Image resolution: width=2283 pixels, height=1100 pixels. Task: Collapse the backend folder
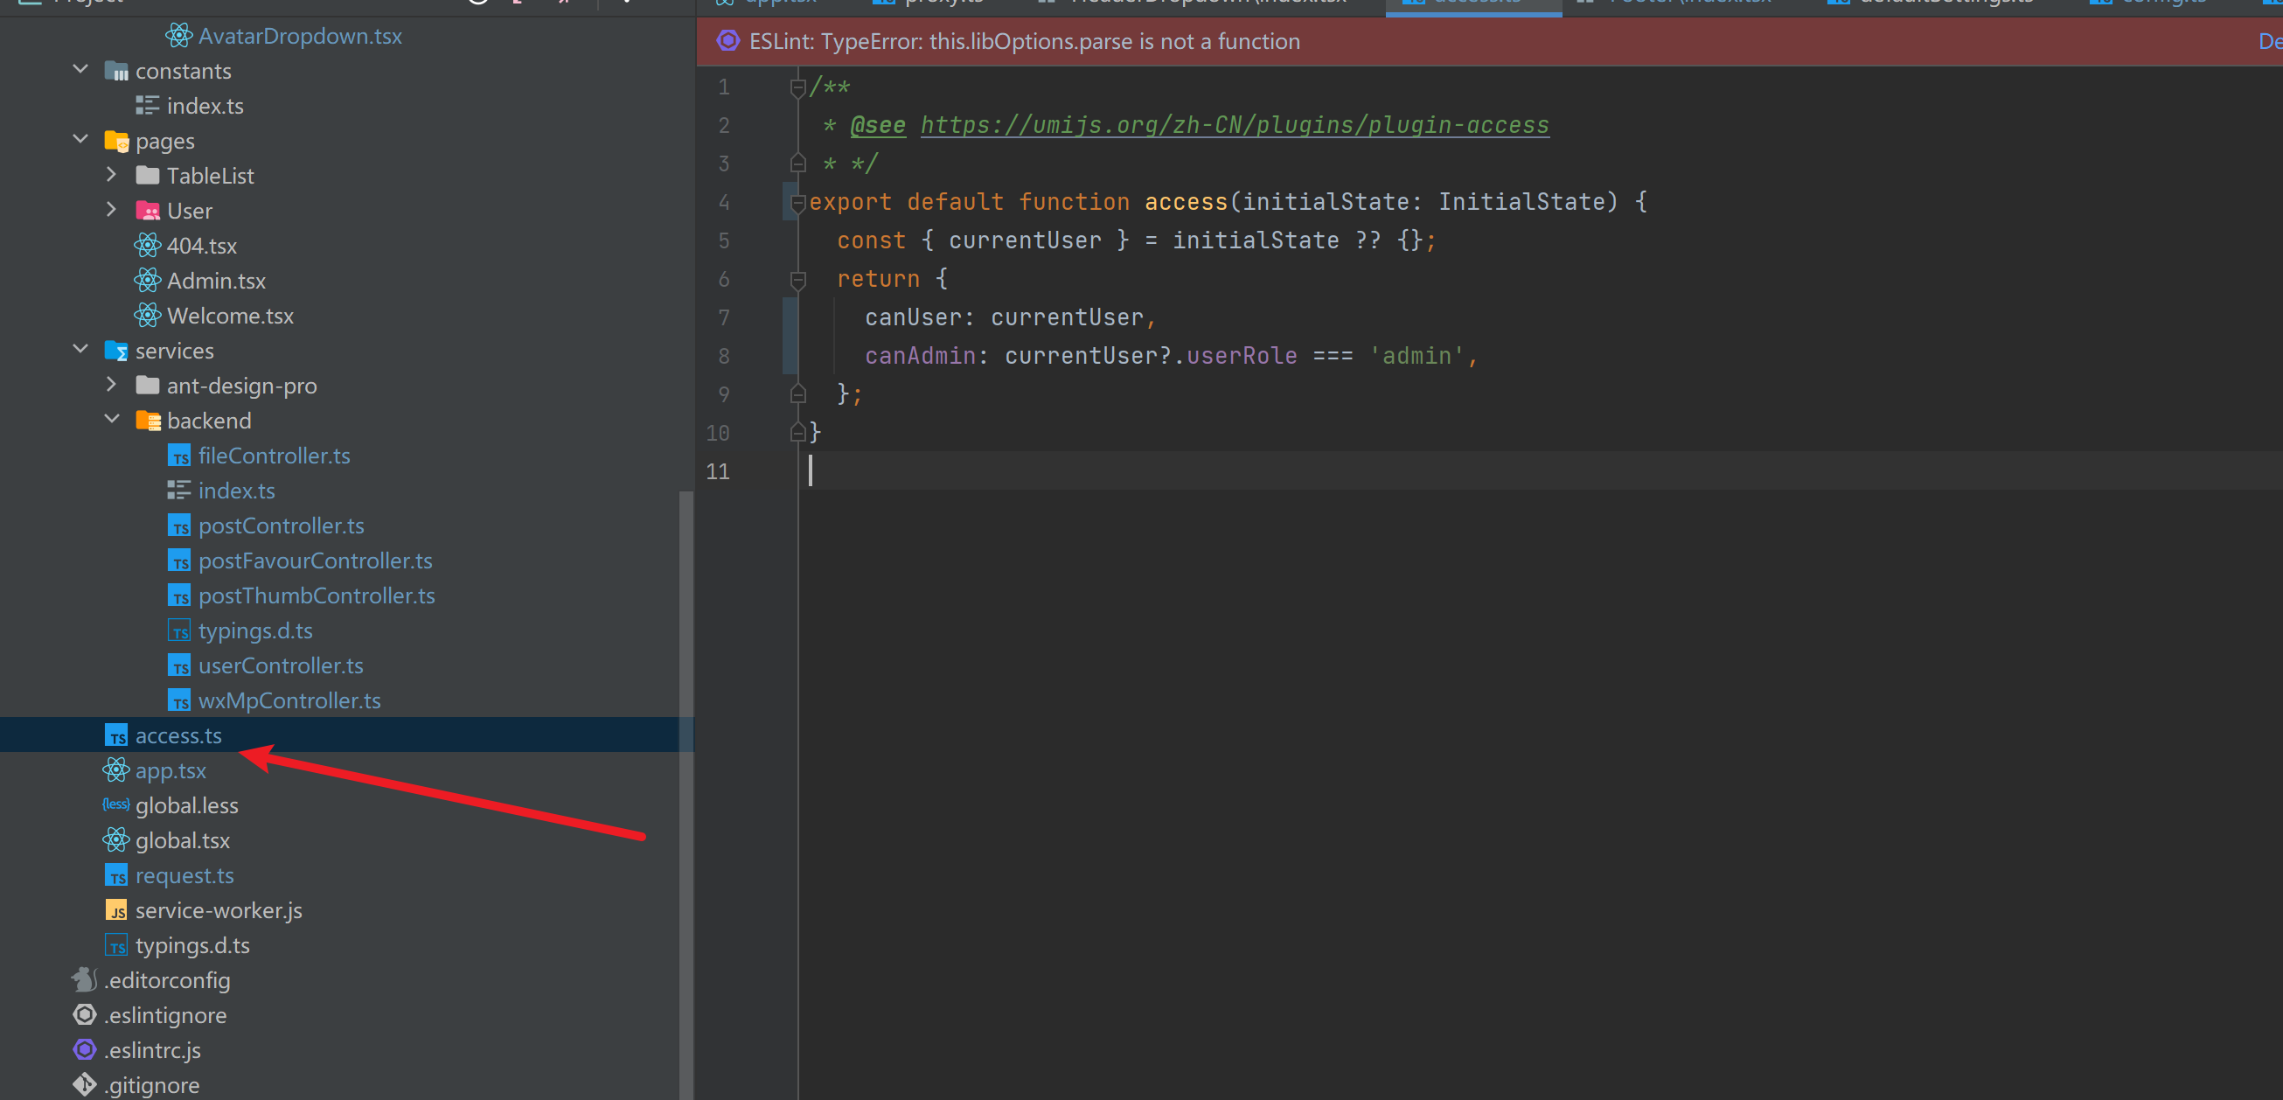[x=112, y=418]
